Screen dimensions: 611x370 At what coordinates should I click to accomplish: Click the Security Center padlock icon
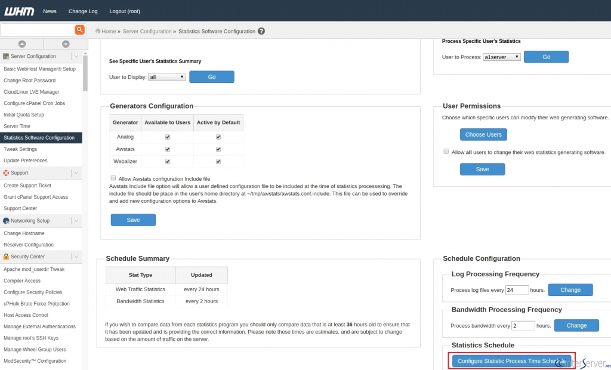[6, 257]
